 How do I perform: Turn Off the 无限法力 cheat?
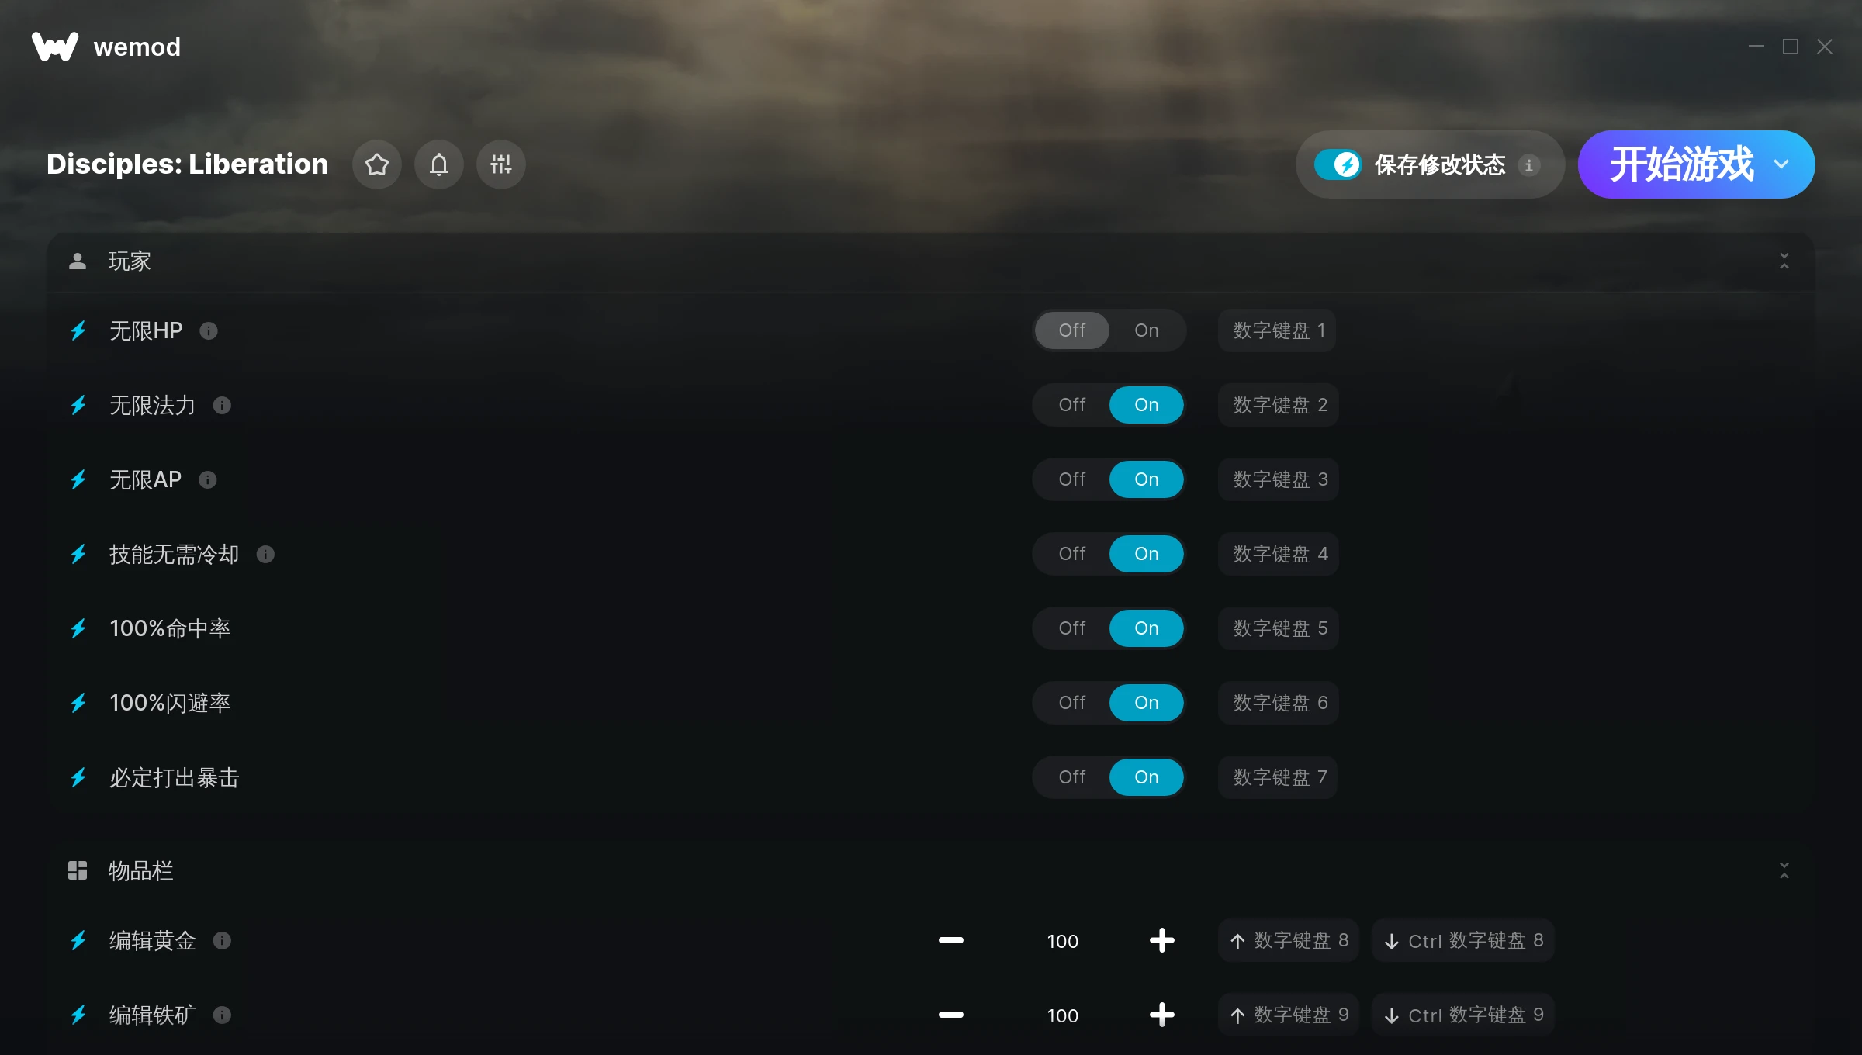[1072, 405]
